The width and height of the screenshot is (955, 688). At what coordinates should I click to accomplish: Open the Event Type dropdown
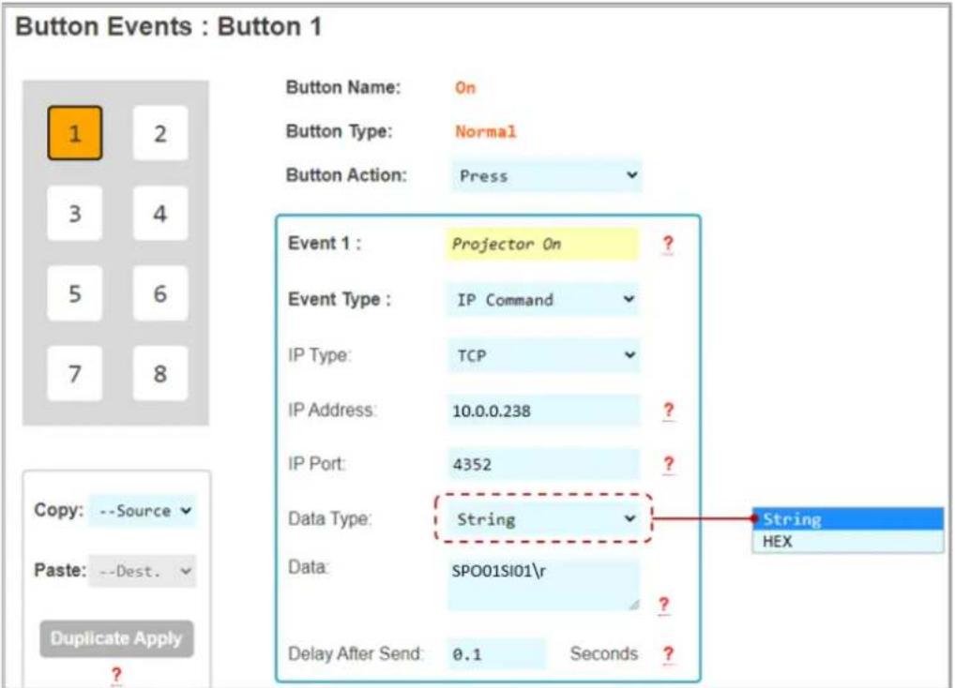tap(542, 299)
